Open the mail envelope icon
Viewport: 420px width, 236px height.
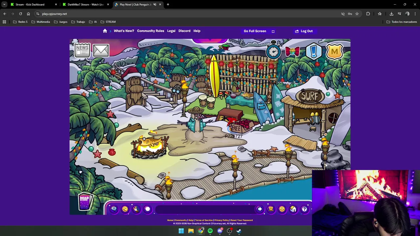[101, 50]
